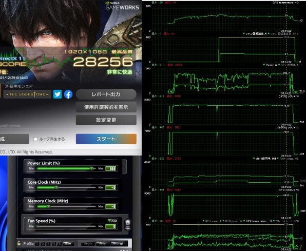Click the Power Limit value field
Image resolution: width=306 pixels, height=251 pixels.
click(111, 169)
